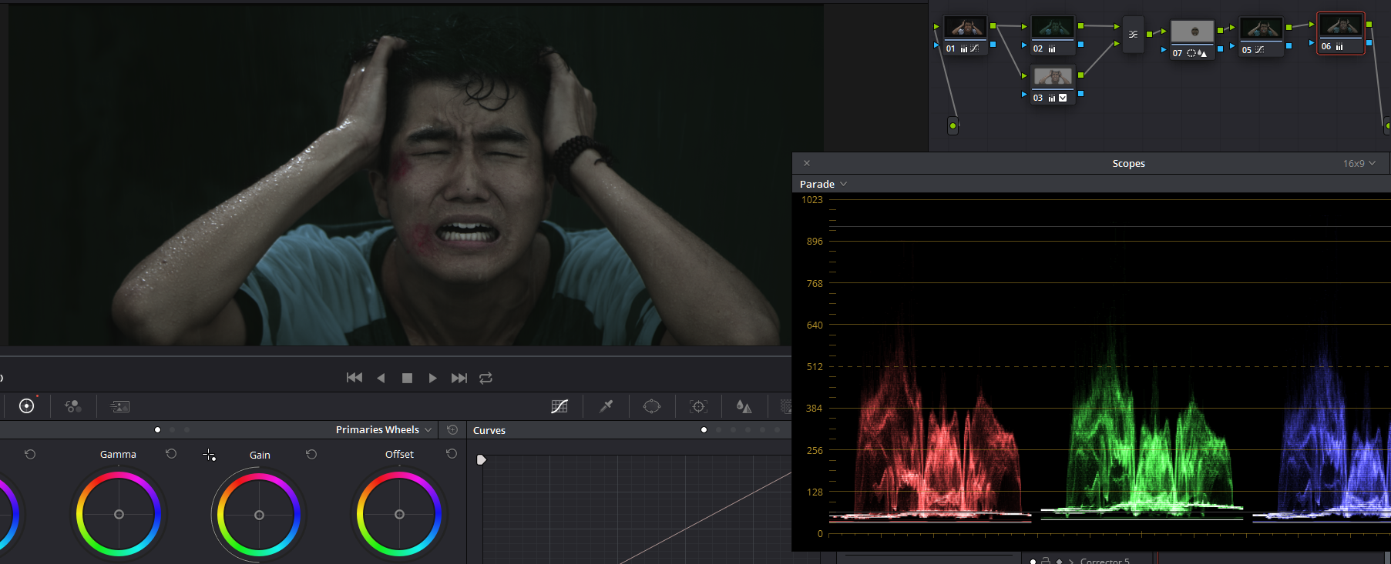Reset the Offset wheel

tap(452, 454)
